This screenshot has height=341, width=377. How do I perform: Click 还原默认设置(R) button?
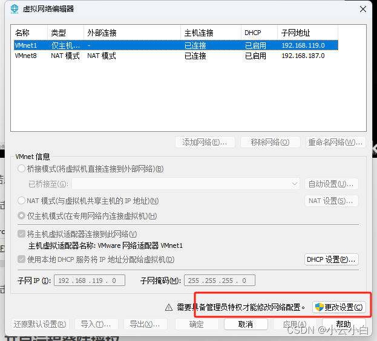point(40,324)
